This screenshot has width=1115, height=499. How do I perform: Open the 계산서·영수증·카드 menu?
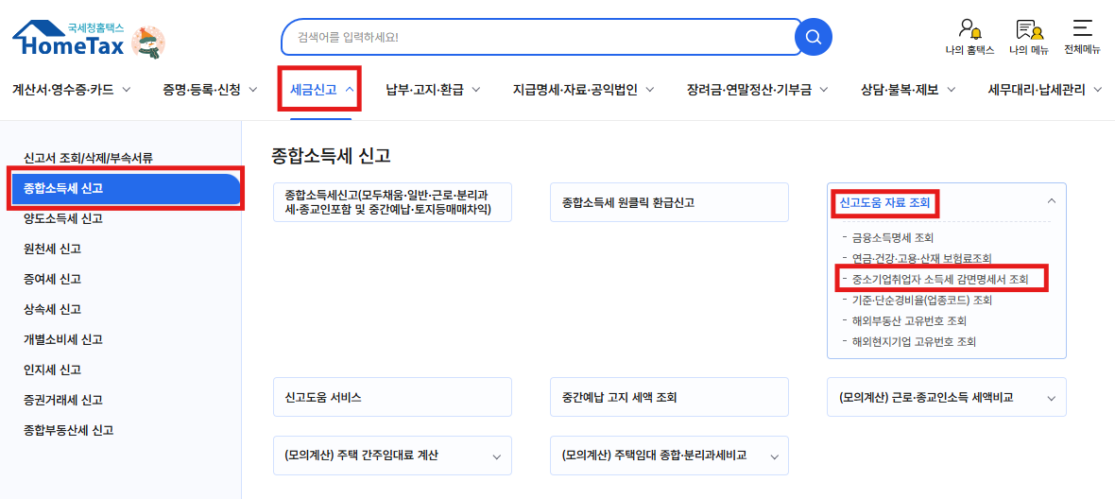71,90
